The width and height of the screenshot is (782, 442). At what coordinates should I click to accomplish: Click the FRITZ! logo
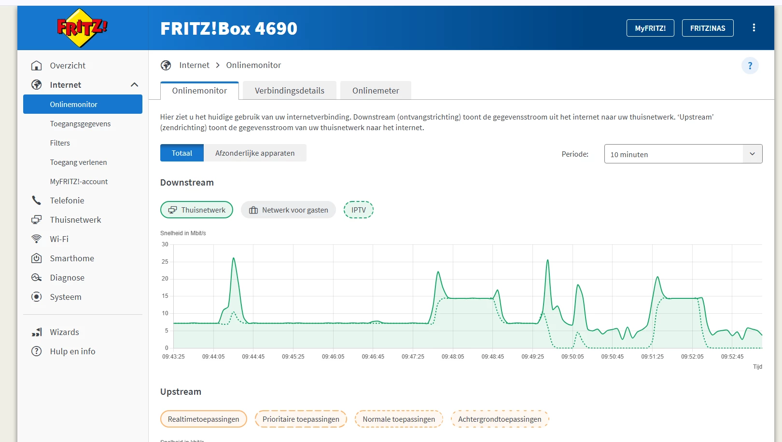(82, 28)
